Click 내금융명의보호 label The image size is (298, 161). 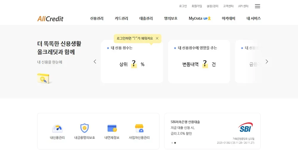click(85, 138)
